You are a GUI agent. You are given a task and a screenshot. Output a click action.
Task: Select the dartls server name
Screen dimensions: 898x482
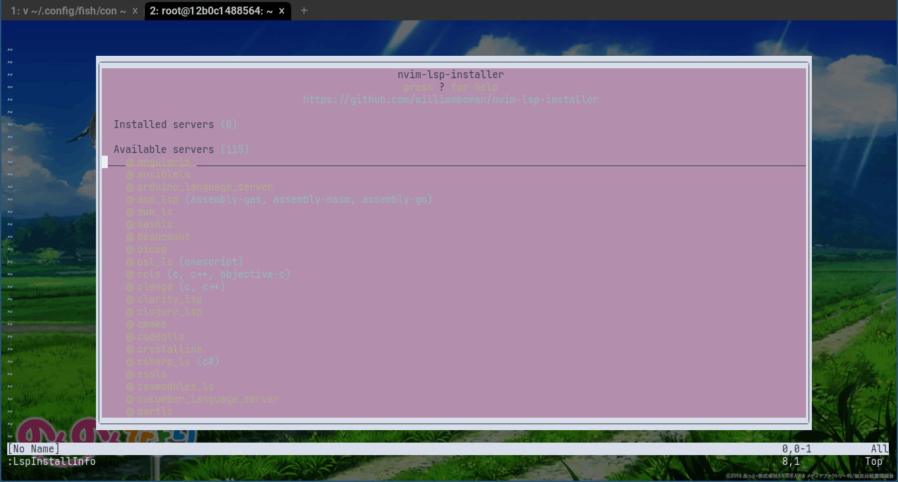[155, 412]
